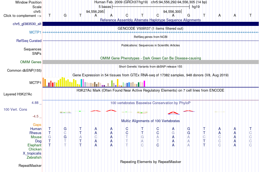Screen dimensions: 259x172
Task: Open 'Short Genetic Variants from dbSNP release 155'
Action: pyautogui.click(x=150, y=67)
